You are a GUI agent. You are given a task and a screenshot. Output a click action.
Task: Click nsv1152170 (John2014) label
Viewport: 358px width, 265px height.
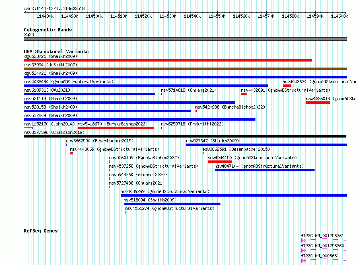[49, 124]
